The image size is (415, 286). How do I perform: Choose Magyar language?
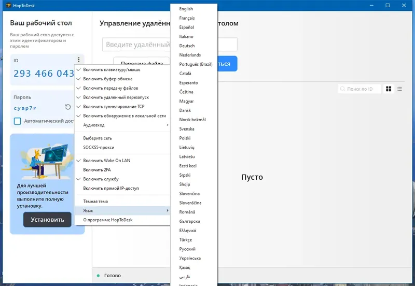(193, 101)
